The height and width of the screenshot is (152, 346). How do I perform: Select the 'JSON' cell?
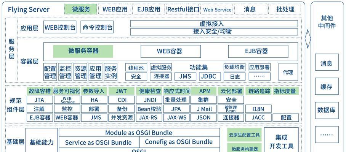point(203,118)
